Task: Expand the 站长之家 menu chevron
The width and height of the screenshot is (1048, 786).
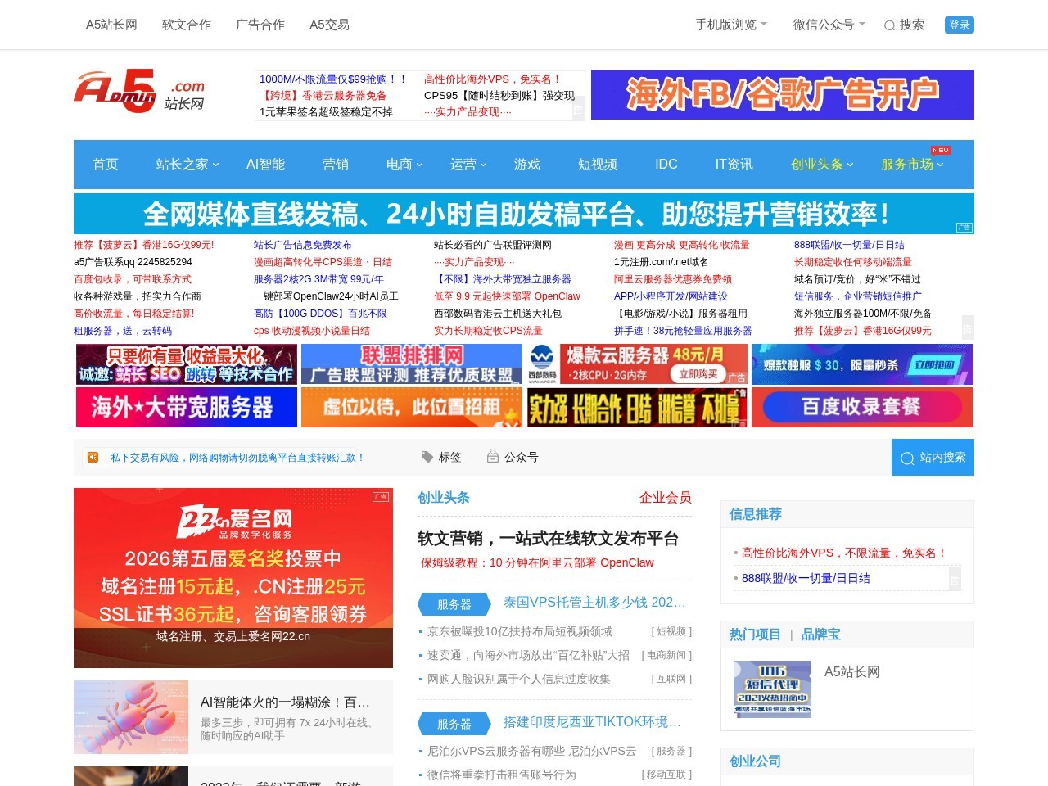Action: 215,165
